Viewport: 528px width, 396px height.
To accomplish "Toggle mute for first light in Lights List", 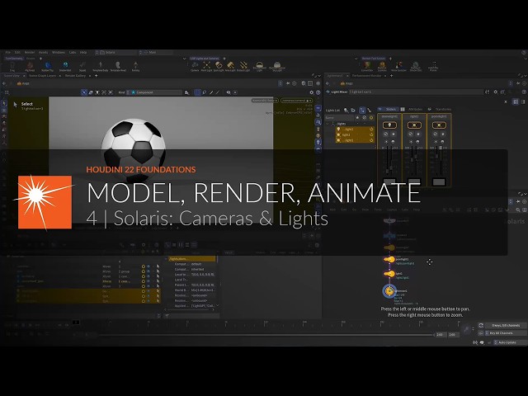I will (371, 130).
